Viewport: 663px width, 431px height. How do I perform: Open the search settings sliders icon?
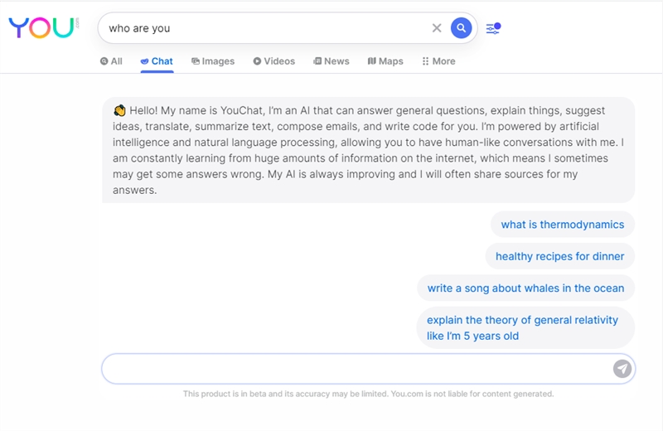(x=493, y=28)
